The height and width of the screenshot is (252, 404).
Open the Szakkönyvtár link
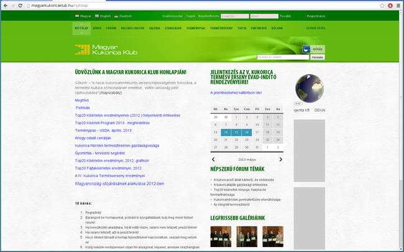(x=172, y=16)
